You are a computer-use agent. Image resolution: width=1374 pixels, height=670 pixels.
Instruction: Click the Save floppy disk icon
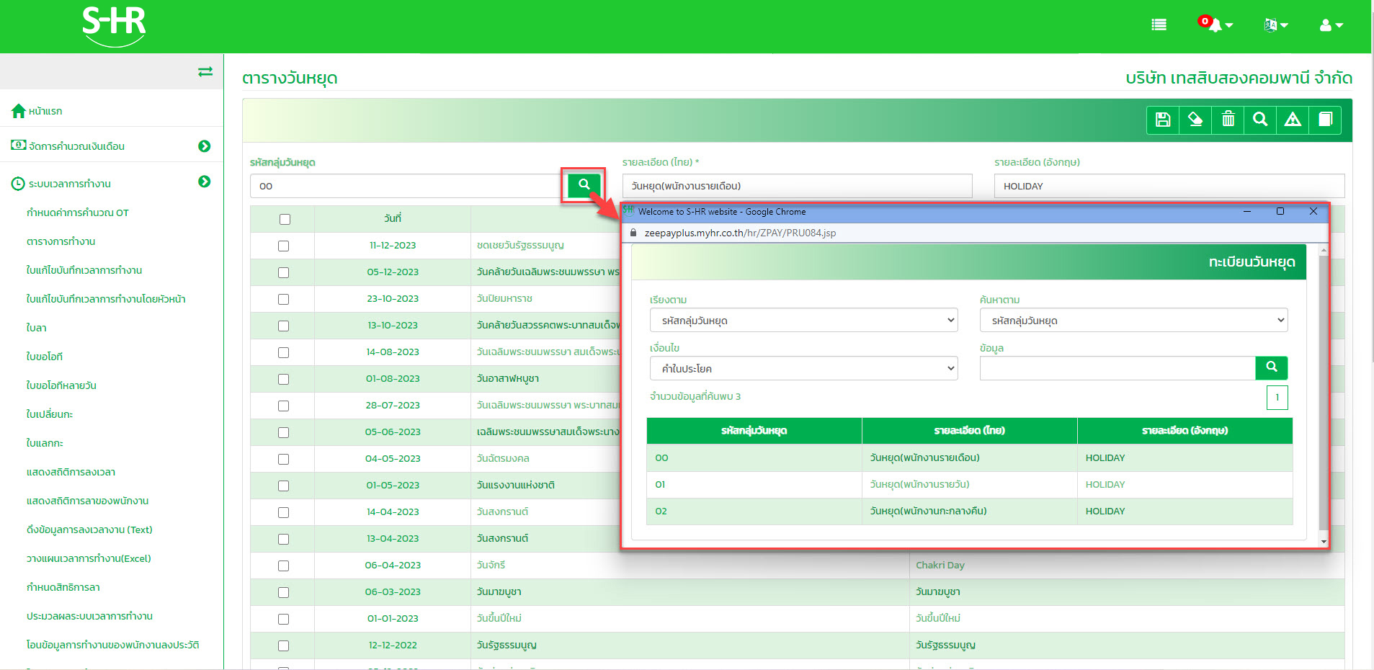pos(1162,120)
